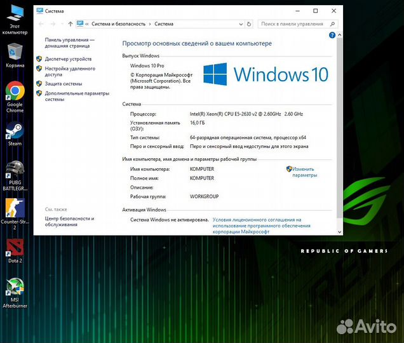Expand the address bar history dropdown
404x343 pixels.
tap(241, 24)
